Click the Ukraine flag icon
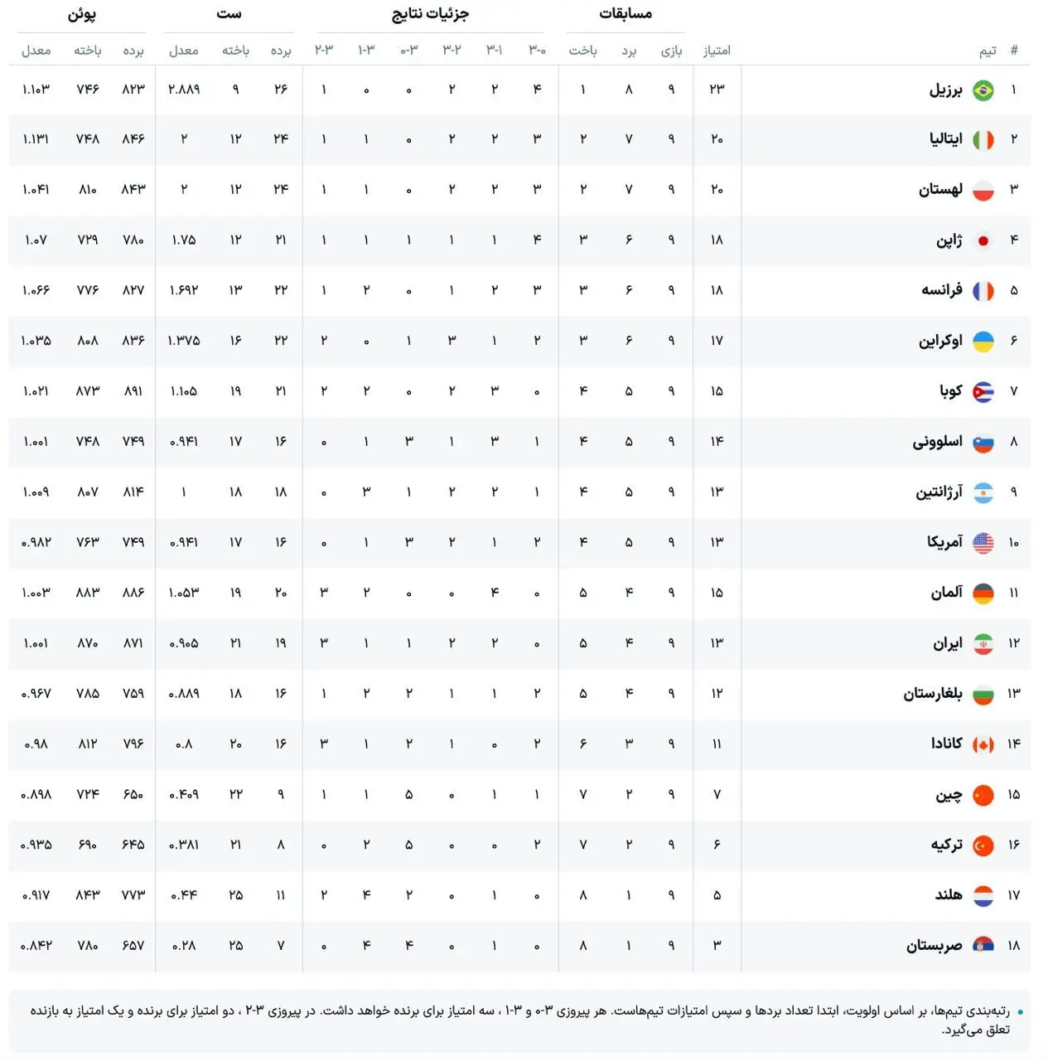 pyautogui.click(x=983, y=342)
